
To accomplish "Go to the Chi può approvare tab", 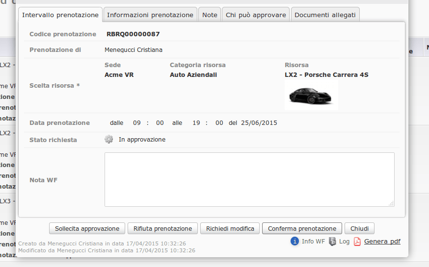I will point(256,15).
